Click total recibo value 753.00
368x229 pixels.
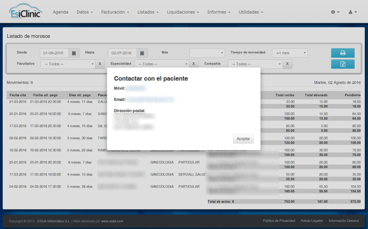point(289,201)
